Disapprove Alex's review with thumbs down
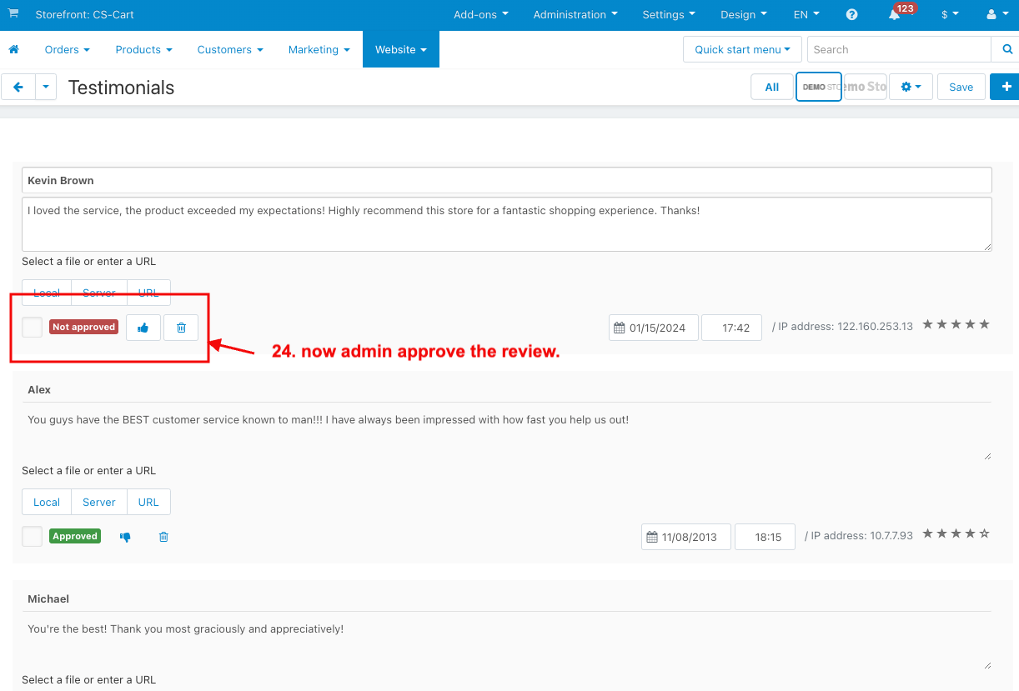 pos(125,537)
